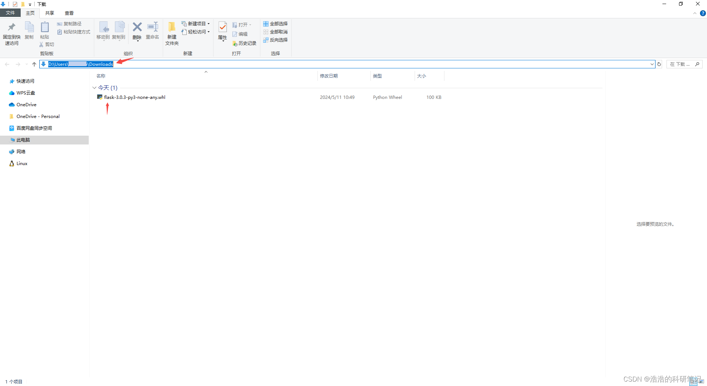Click 全部取消 select none
707x386 pixels.
275,32
